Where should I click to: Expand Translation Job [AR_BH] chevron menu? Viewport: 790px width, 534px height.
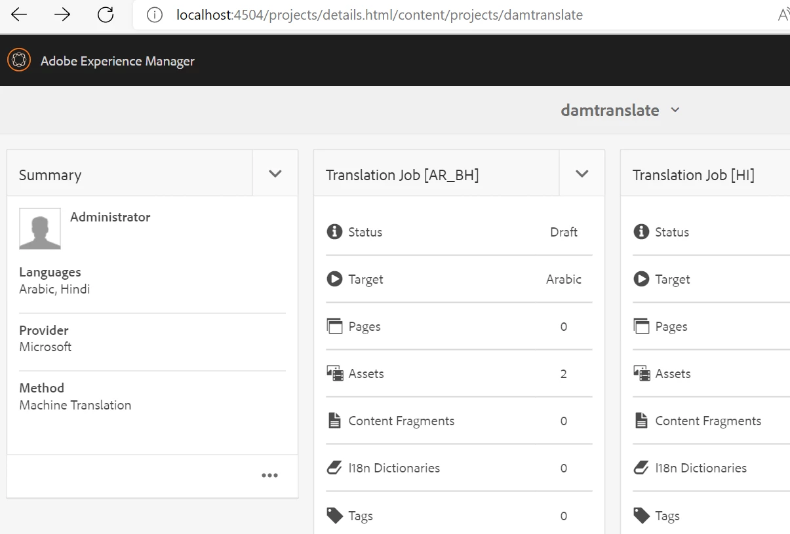(x=582, y=174)
